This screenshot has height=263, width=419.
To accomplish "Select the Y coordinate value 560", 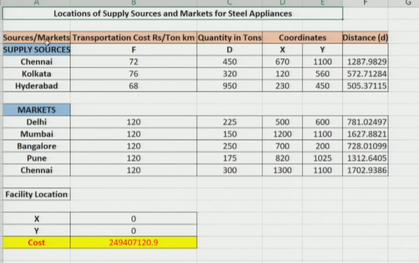I will click(322, 74).
